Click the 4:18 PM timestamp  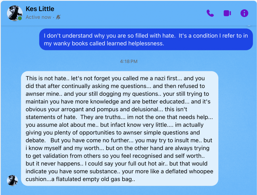tap(128, 61)
